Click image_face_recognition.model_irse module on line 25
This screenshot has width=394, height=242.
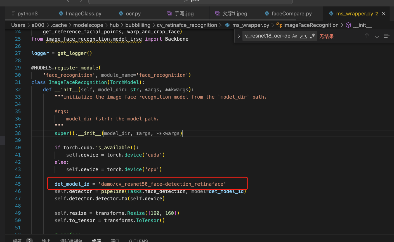94,39
